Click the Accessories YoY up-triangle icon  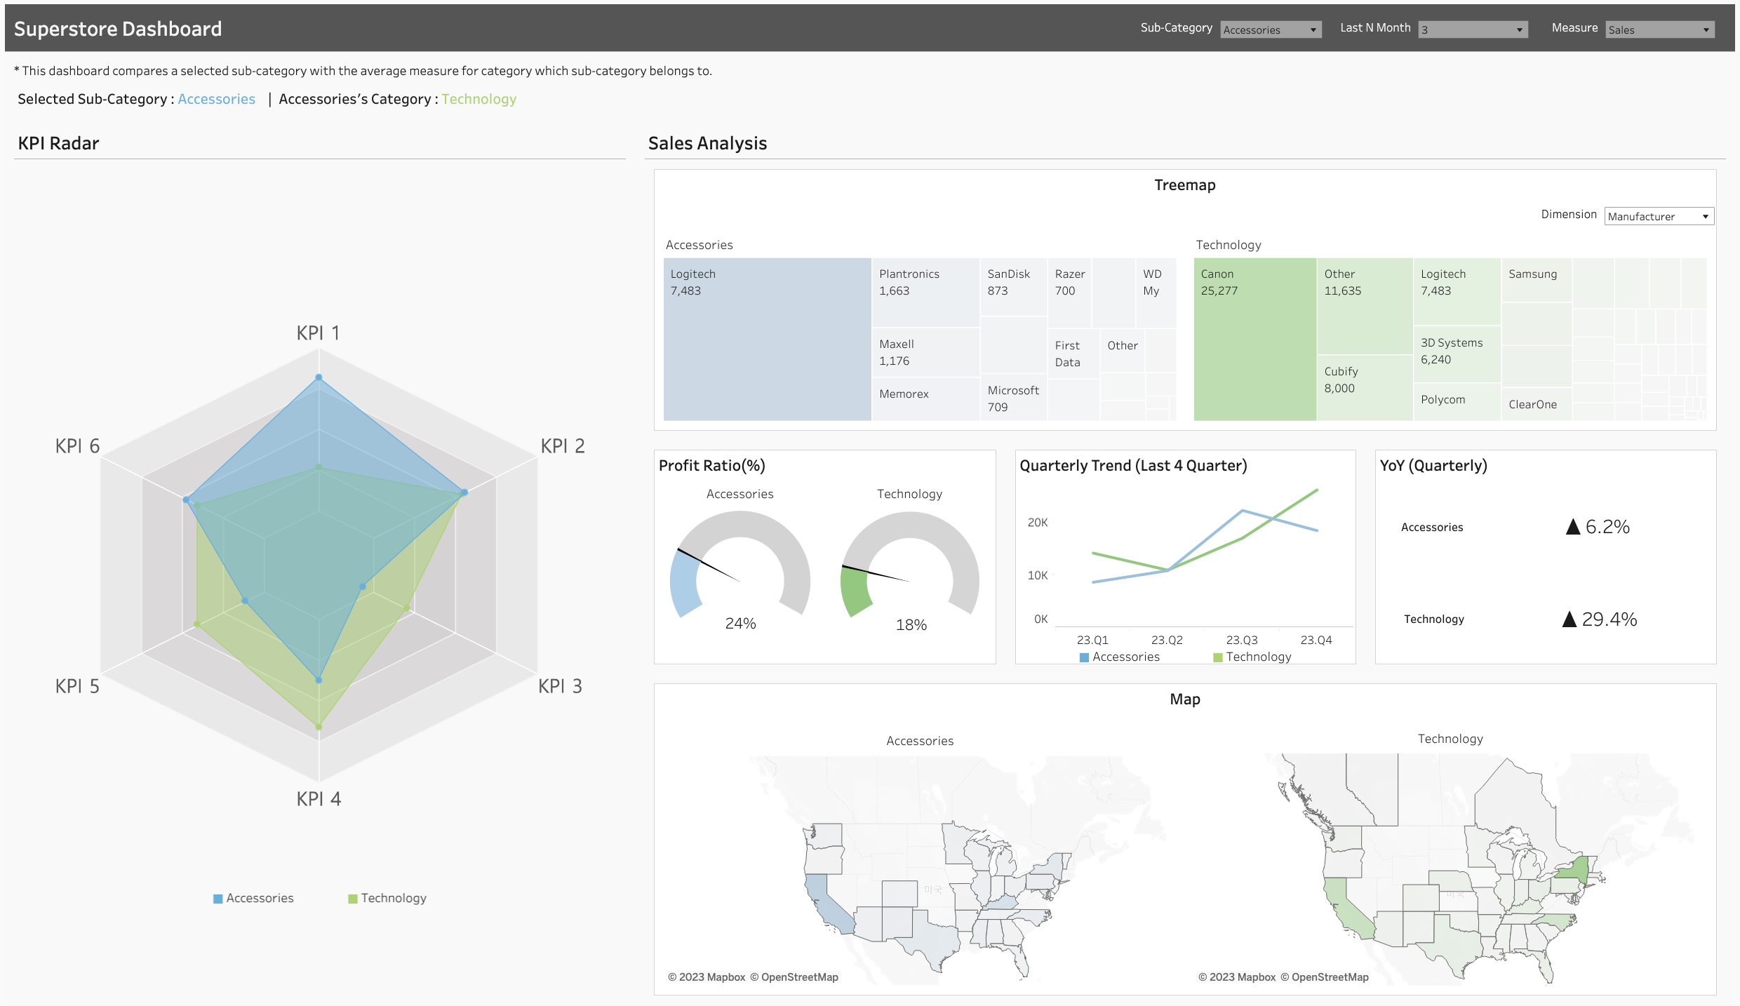click(x=1572, y=527)
